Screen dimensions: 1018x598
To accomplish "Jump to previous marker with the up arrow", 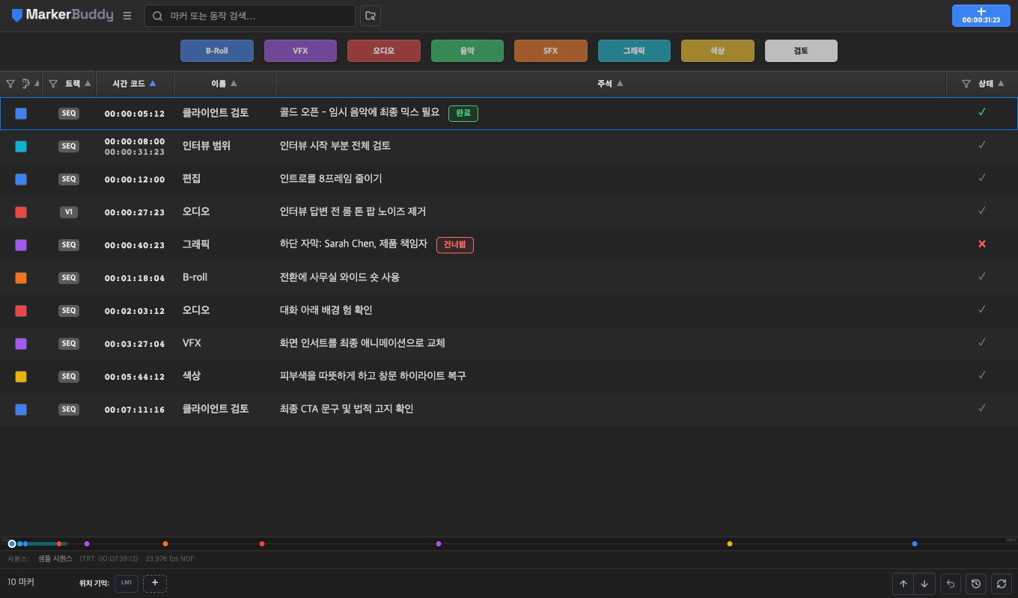I will point(903,584).
